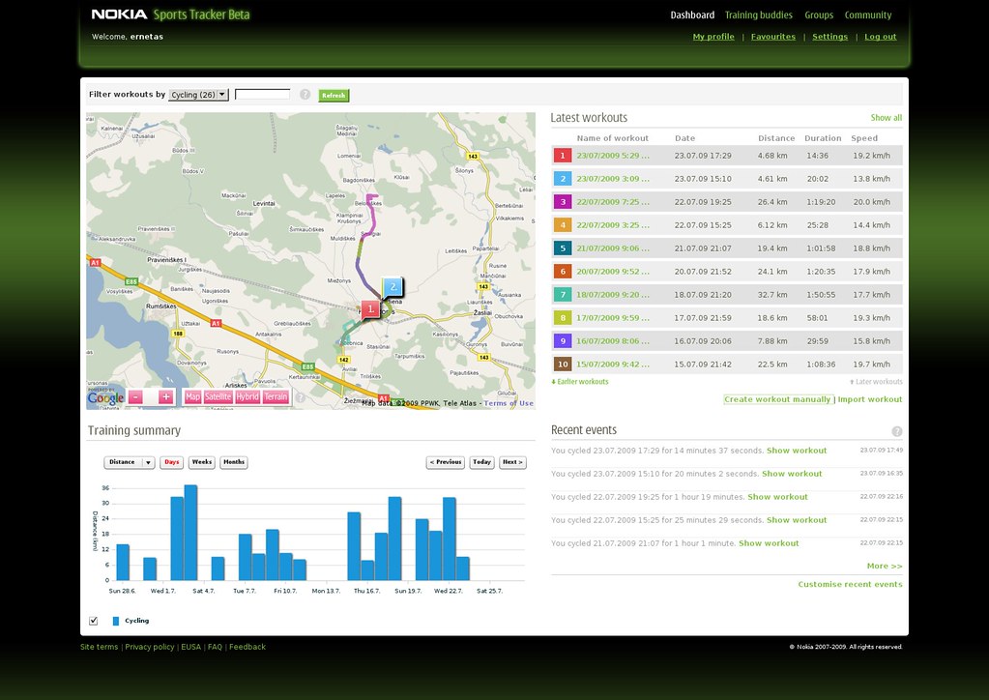
Task: Toggle the Cycling legend checkbox
Action: 94,621
